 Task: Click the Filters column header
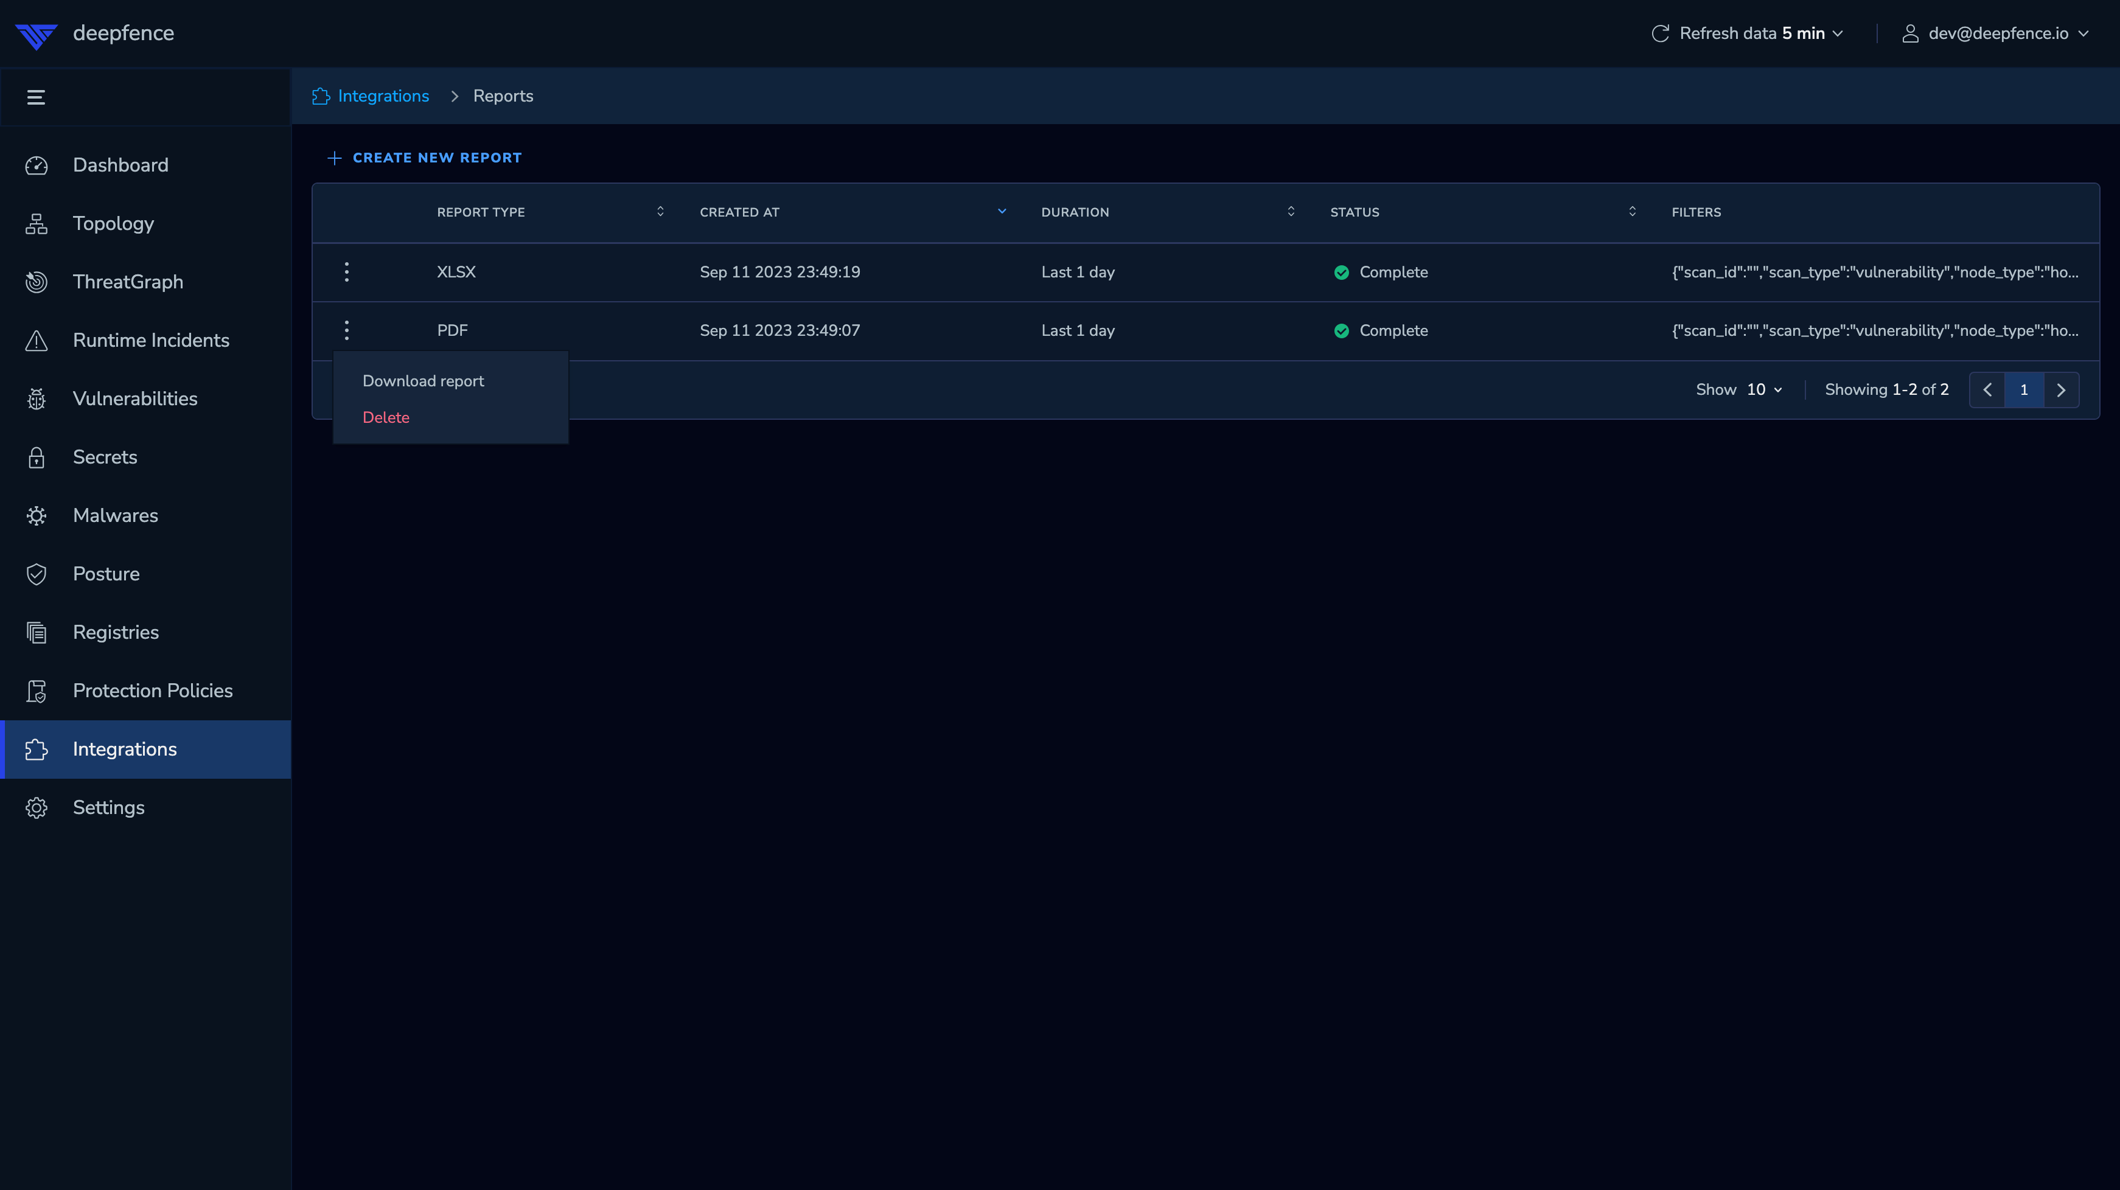click(x=1696, y=212)
